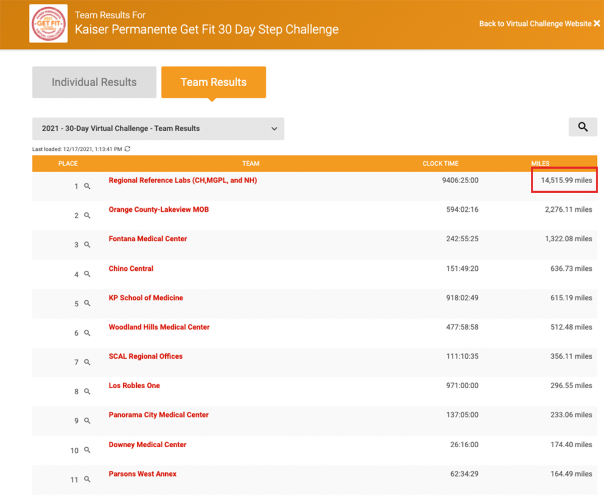Viewport: 604px width, 495px height.
Task: Open Regional Reference Labs team link
Action: tap(183, 181)
